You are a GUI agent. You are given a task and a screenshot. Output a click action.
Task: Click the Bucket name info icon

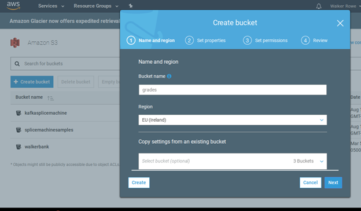click(169, 77)
